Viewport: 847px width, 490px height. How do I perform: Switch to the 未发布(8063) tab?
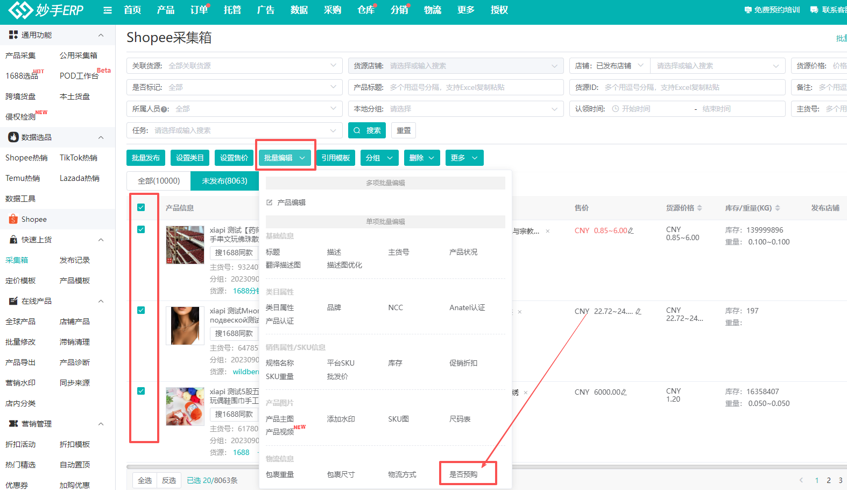(224, 181)
